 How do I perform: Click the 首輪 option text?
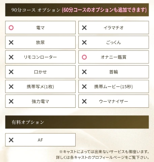click(x=113, y=72)
